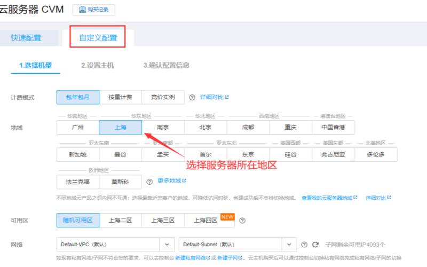Expand the Default-VPC network dropdown

[x=115, y=245]
